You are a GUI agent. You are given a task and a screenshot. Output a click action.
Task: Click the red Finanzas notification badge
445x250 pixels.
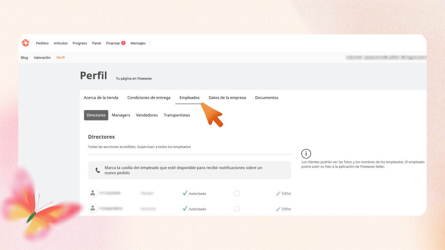coord(123,43)
